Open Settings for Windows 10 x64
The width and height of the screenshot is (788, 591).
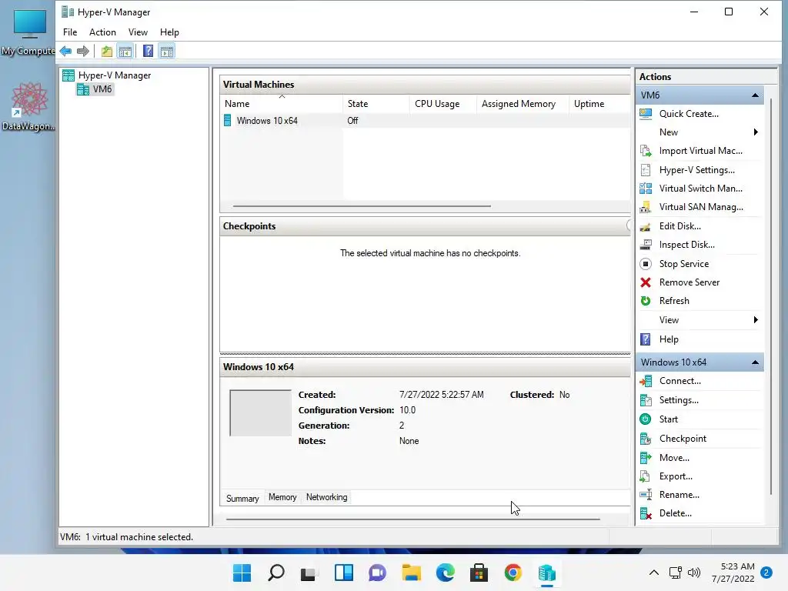pyautogui.click(x=679, y=400)
